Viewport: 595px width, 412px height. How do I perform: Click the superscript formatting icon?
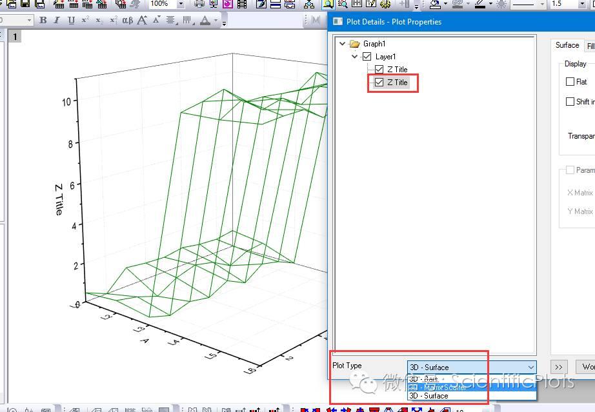tap(85, 20)
